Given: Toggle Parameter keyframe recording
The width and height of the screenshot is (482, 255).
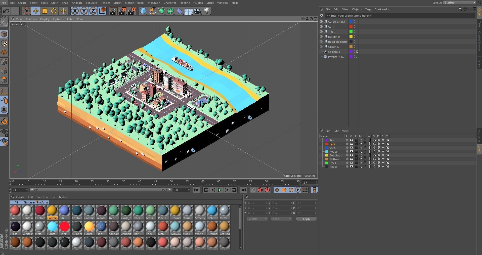Looking at the screenshot, I should click(x=298, y=190).
